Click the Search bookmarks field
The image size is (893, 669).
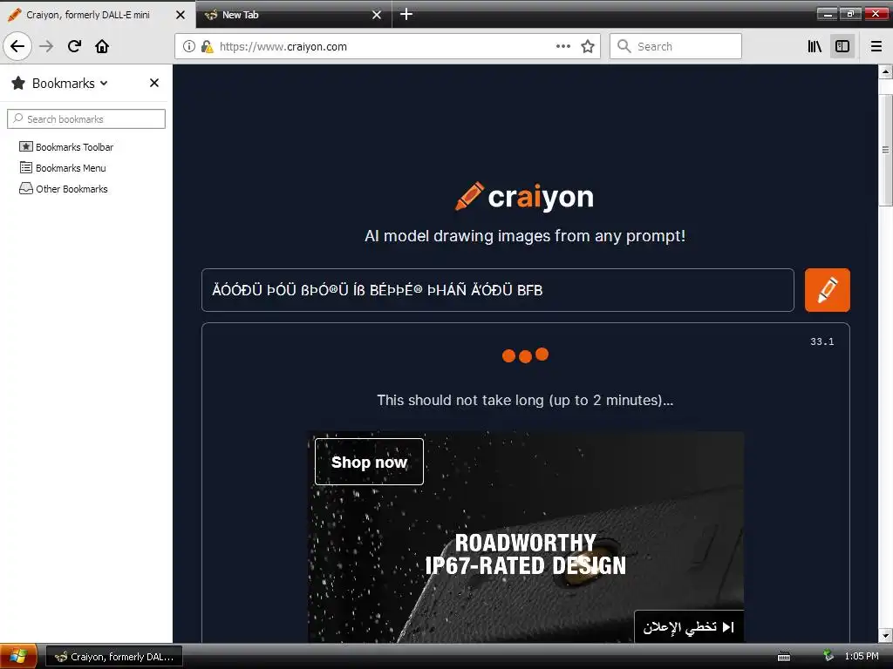pyautogui.click(x=86, y=118)
